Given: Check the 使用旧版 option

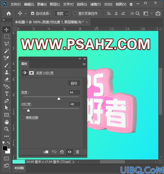Looking at the screenshot, I should point(22,118).
